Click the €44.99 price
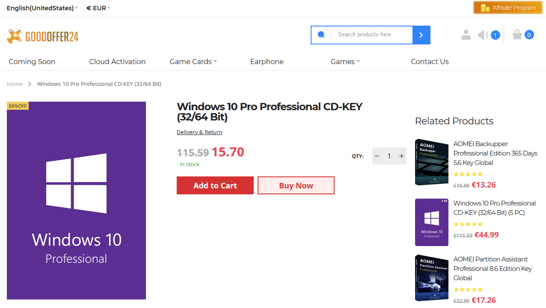This screenshot has width=546, height=308. (x=487, y=235)
